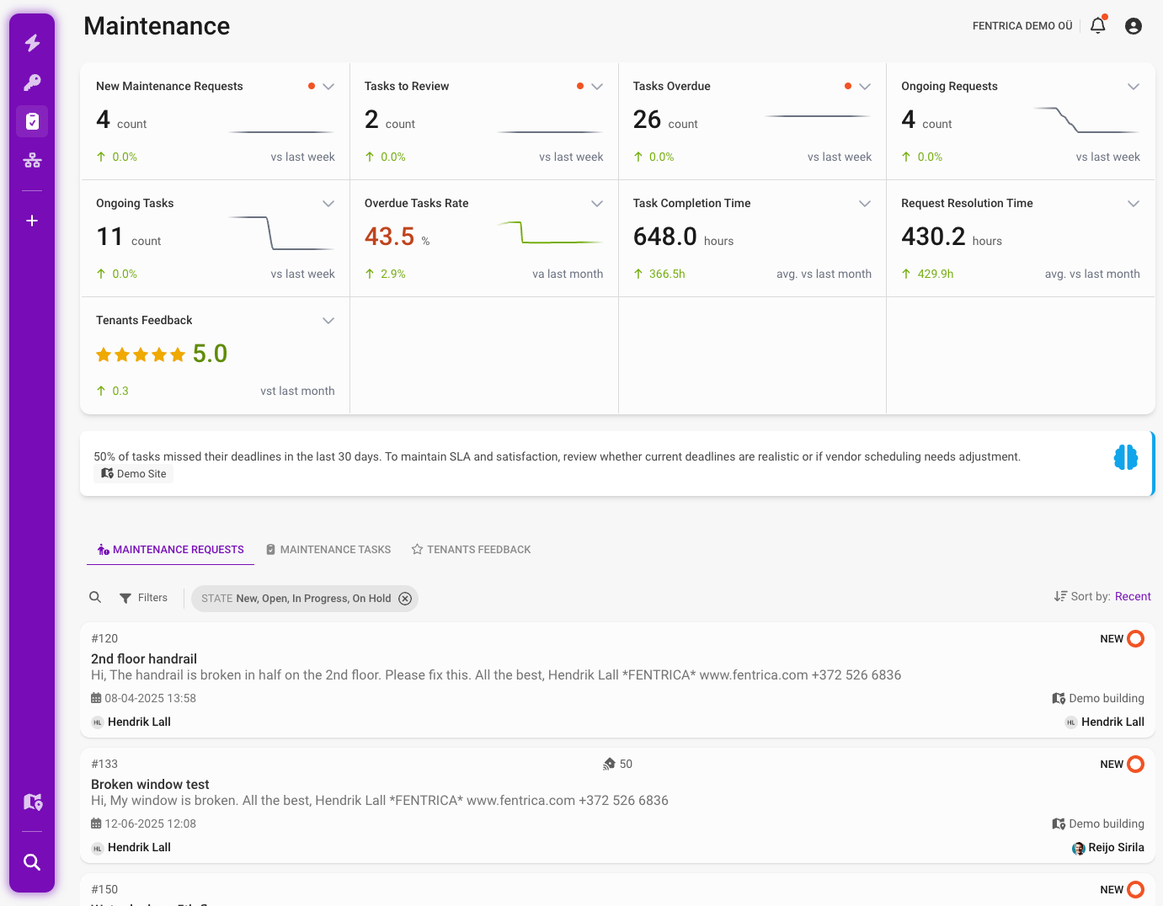Viewport: 1163px width, 906px height.
Task: Click the Ongoing Tasks sparkline chart
Action: tap(281, 233)
